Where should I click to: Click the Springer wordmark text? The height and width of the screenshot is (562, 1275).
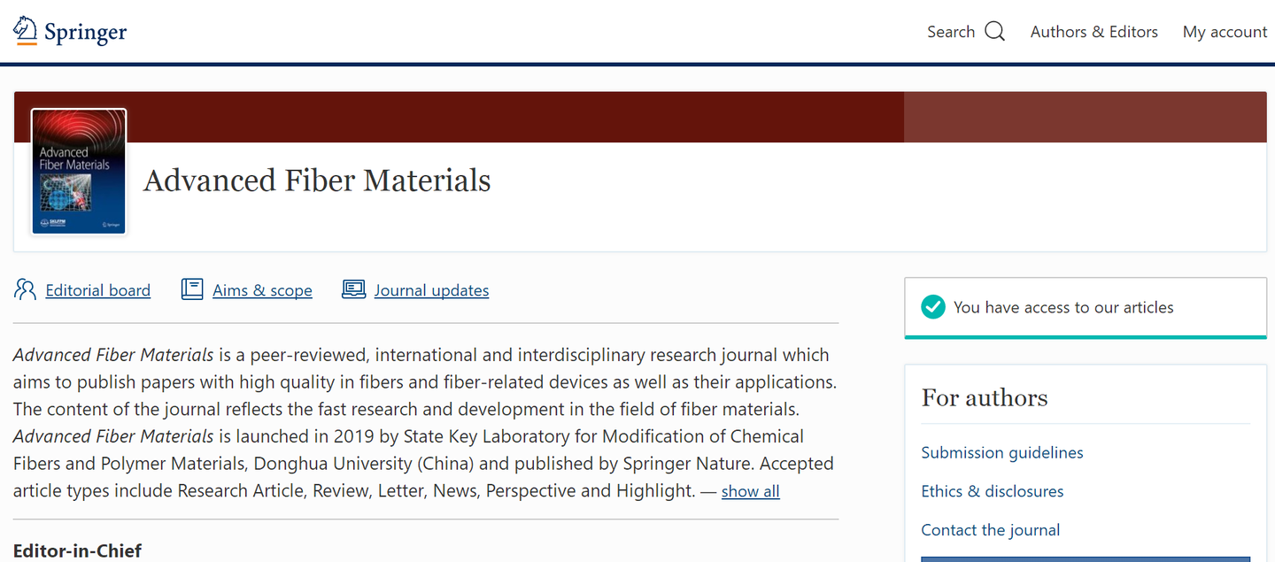click(x=86, y=33)
